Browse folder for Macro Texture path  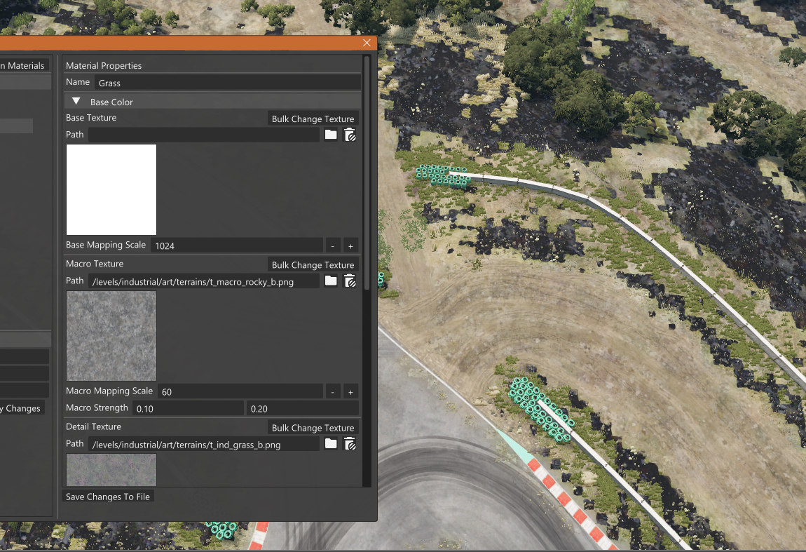click(x=331, y=281)
